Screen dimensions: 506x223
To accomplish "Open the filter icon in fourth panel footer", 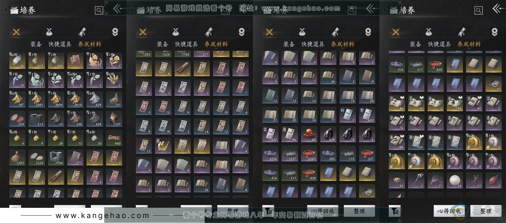I will (395, 211).
